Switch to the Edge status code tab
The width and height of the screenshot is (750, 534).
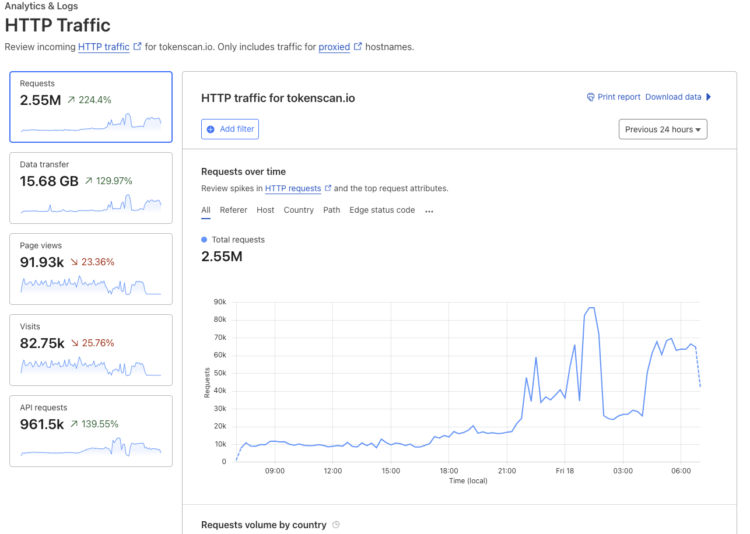coord(382,210)
